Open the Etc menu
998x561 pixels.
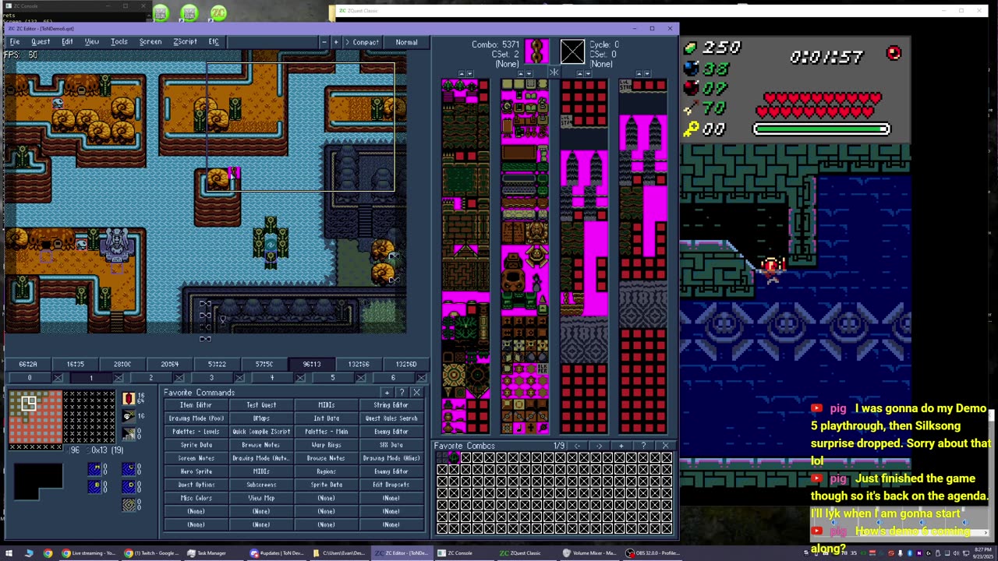214,42
